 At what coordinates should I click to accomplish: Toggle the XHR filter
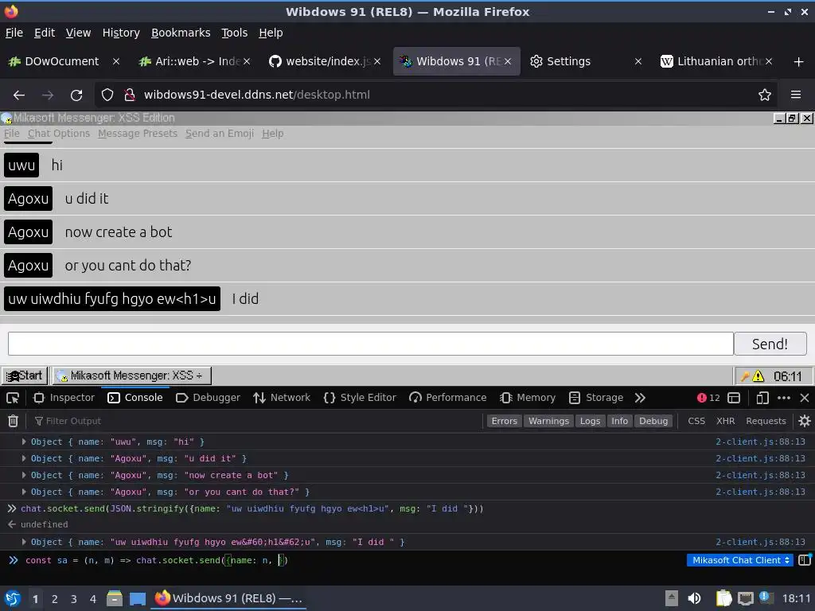tap(726, 421)
